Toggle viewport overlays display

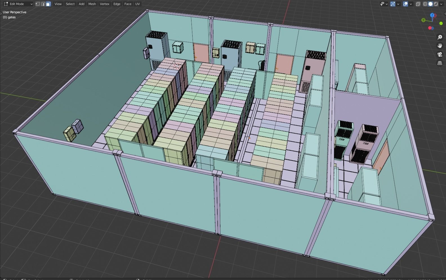pos(405,4)
